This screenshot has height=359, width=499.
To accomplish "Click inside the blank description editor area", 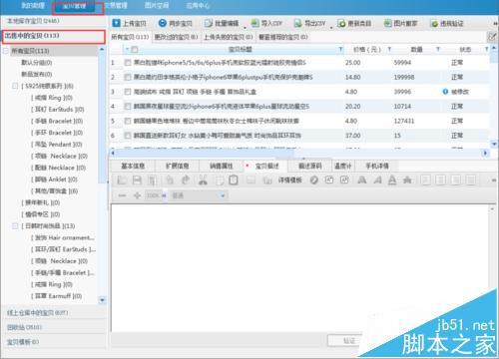I will pyautogui.click(x=299, y=267).
